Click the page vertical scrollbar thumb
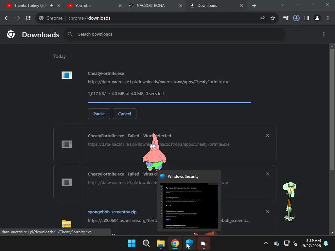The image size is (335, 251). pos(332,109)
